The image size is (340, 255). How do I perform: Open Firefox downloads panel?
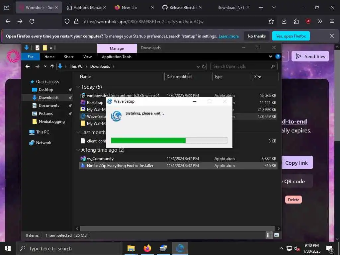(284, 21)
